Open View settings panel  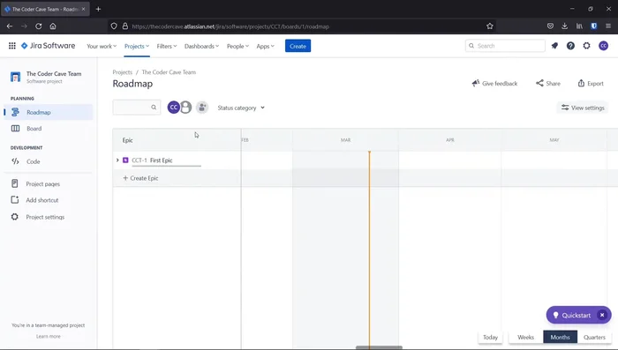click(583, 108)
